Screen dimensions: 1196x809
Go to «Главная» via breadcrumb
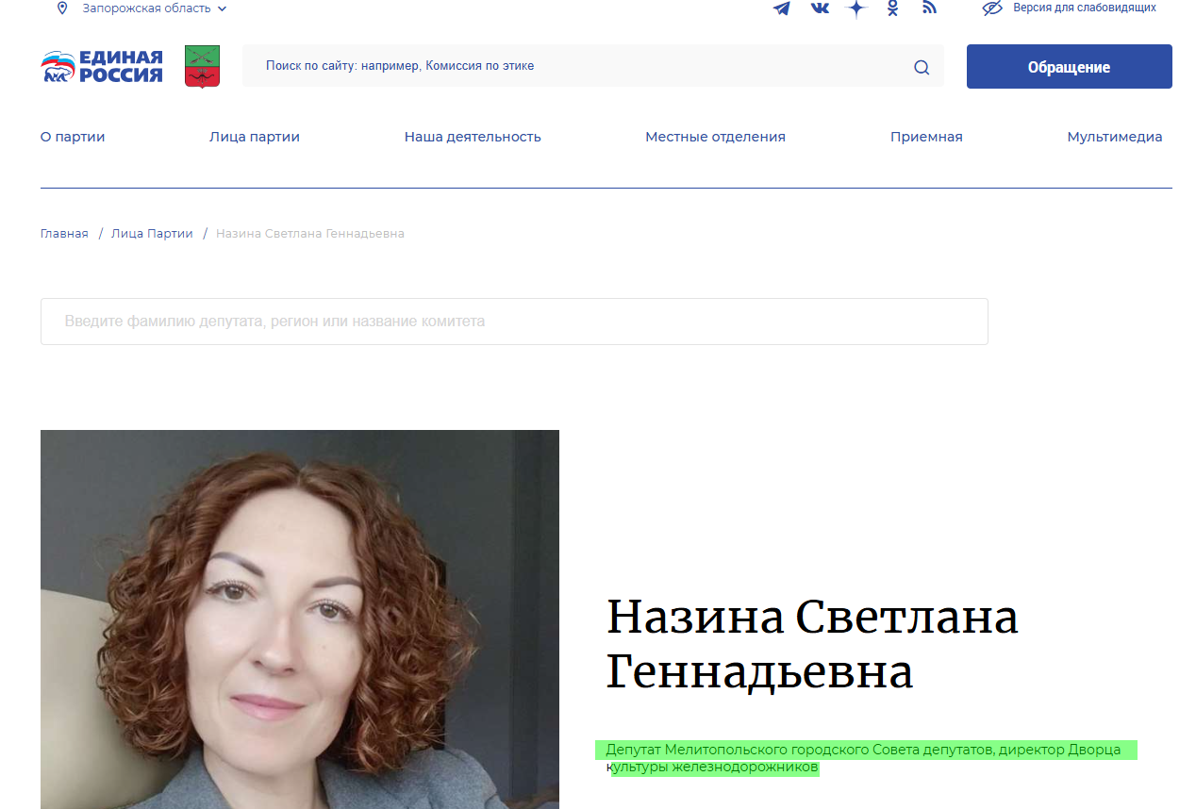pyautogui.click(x=63, y=233)
